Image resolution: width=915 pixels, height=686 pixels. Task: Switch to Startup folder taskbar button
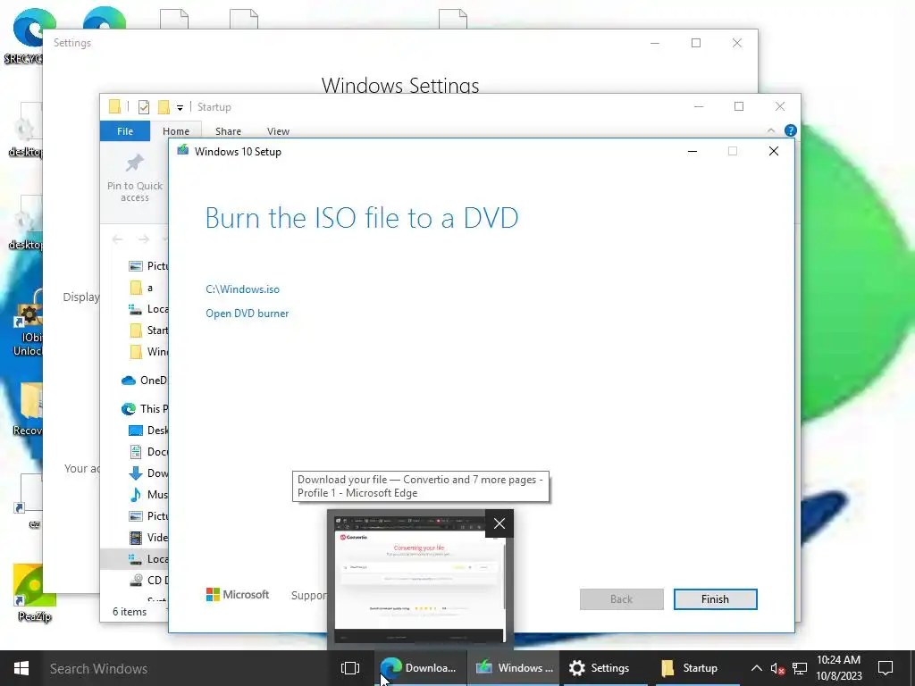[698, 668]
